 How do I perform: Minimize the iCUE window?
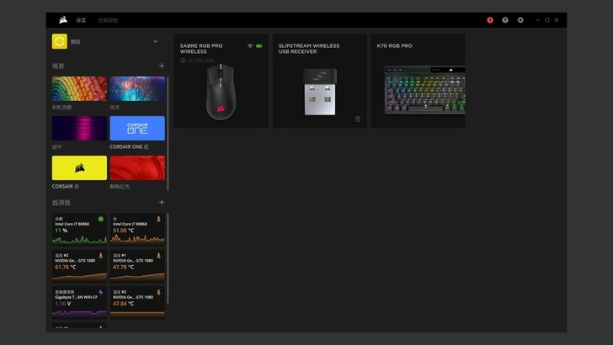(538, 20)
